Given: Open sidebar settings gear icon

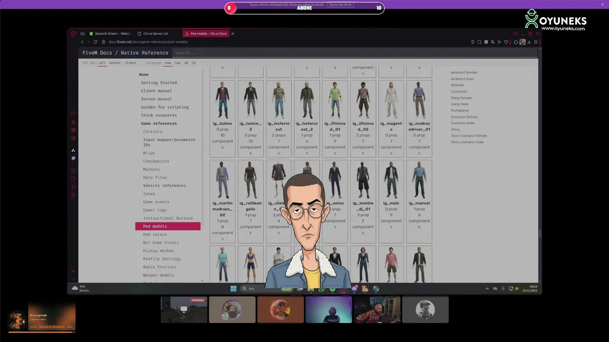Looking at the screenshot, I should pos(73,195).
